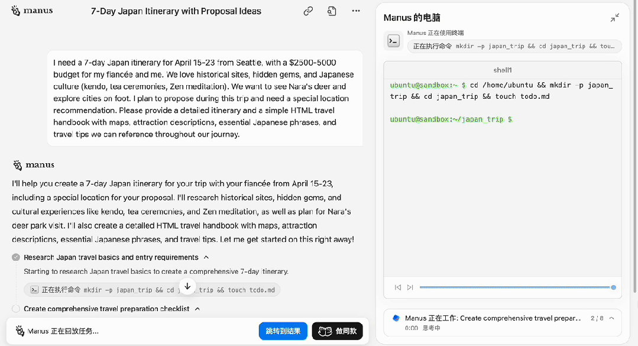Click the scroll-down arrow over the command text
638x346 pixels.
click(x=187, y=286)
